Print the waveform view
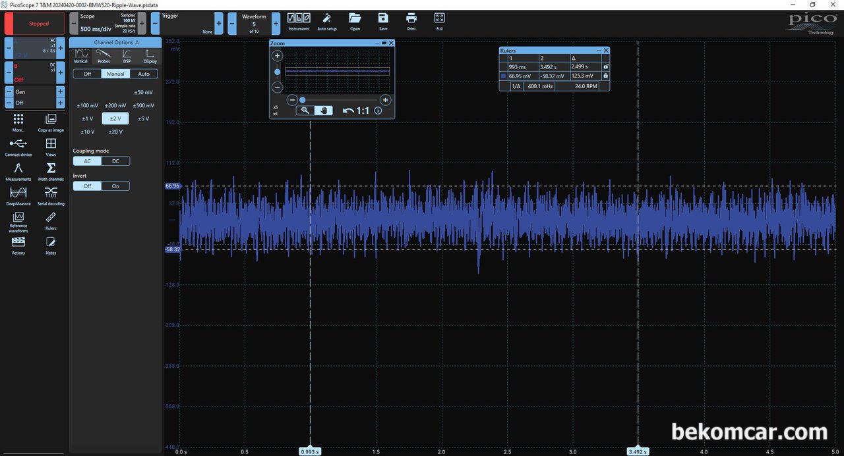This screenshot has width=844, height=456. (x=411, y=21)
